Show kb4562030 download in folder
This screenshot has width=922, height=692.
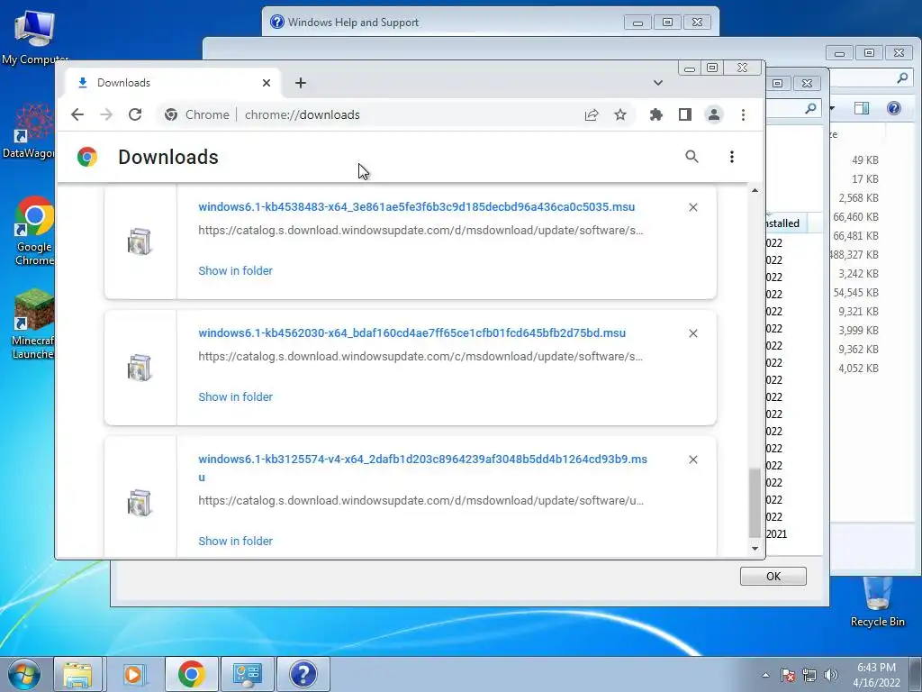(x=235, y=397)
